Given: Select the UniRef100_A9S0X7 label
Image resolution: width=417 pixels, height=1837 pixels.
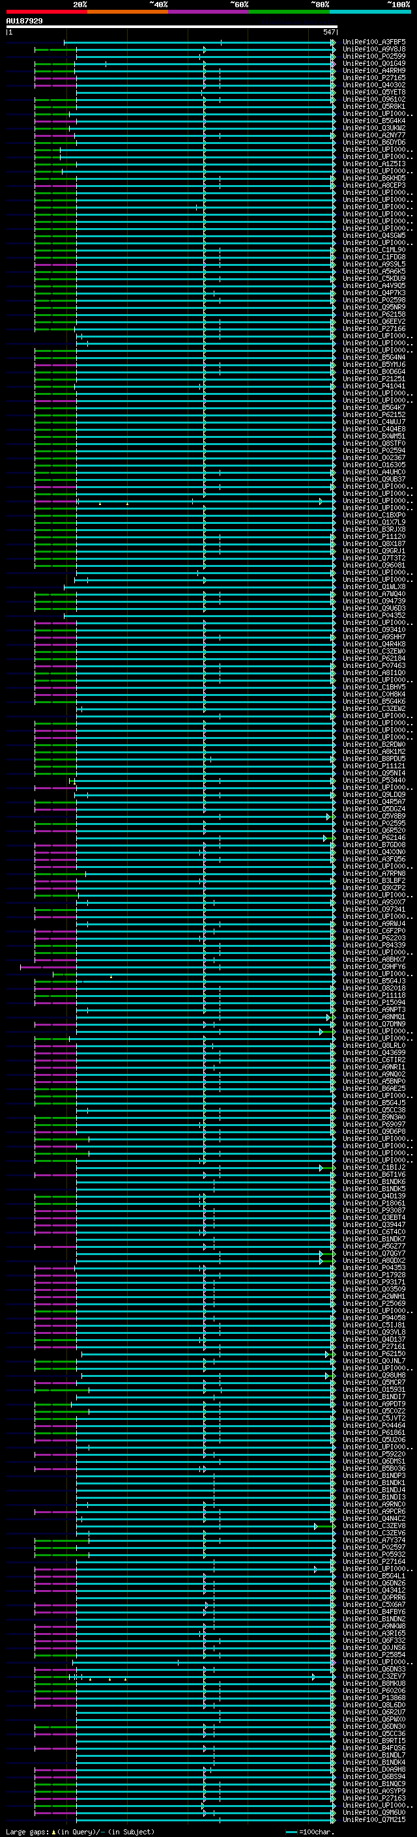Looking at the screenshot, I should 374,902.
